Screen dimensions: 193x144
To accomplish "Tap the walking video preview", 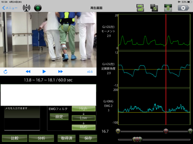I will pyautogui.click(x=48, y=40).
